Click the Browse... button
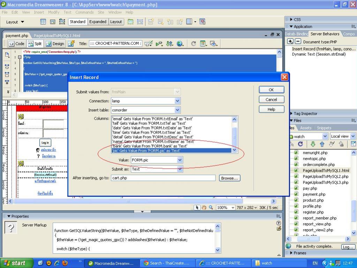The height and width of the screenshot is (268, 357). pyautogui.click(x=229, y=178)
